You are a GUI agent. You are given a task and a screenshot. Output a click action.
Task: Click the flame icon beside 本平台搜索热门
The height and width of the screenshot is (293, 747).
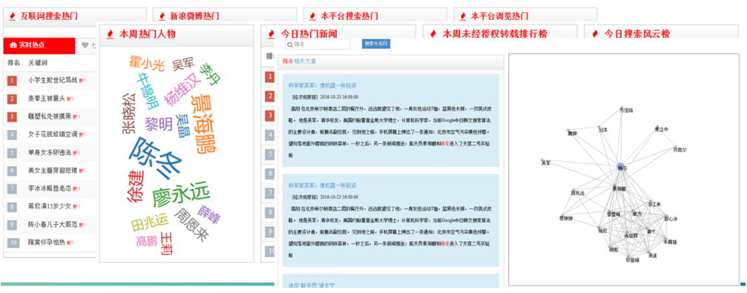point(313,16)
